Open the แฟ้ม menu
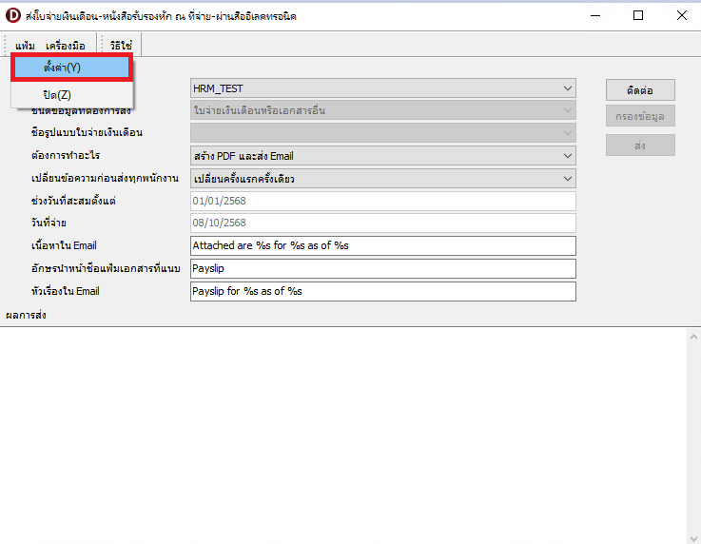701x544 pixels. [25, 45]
